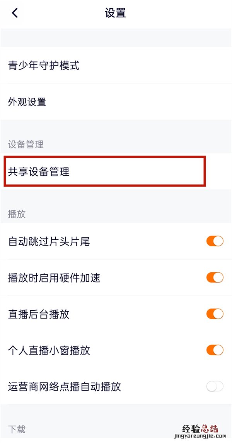Click the 经验总结 watermark logo
The image size is (232, 443).
tap(200, 428)
